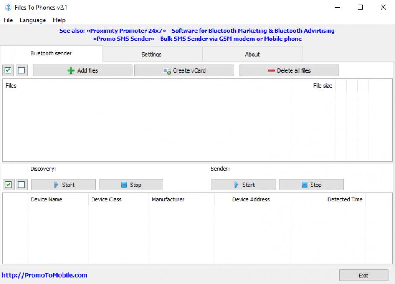The image size is (395, 284).
Task: Open the Language menu
Action: (33, 20)
